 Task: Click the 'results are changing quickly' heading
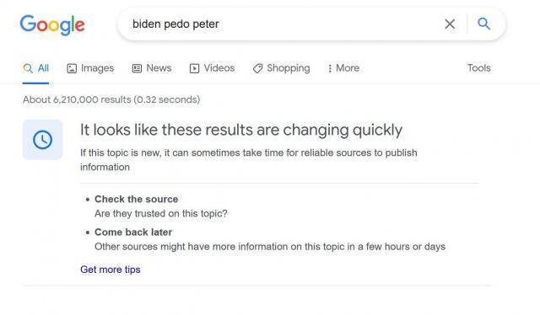[241, 131]
